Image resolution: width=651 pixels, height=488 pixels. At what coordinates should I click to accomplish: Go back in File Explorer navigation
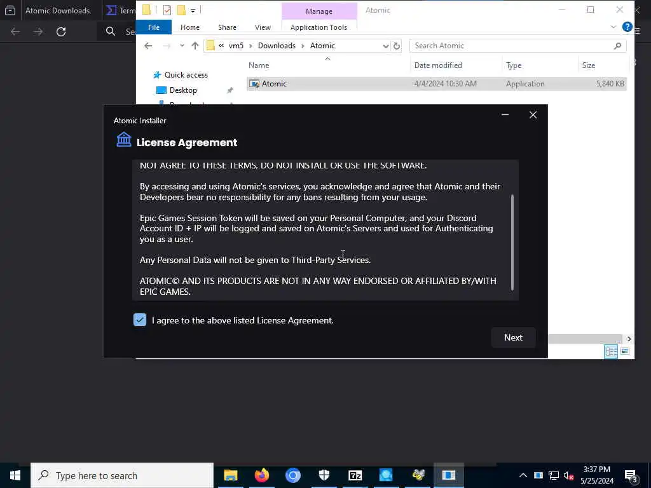148,46
